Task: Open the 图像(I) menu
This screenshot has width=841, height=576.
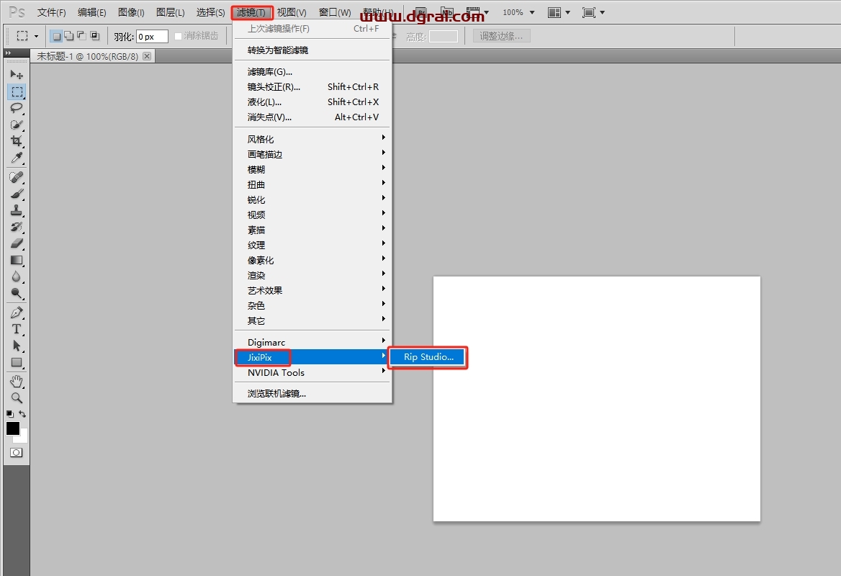Action: (x=131, y=12)
